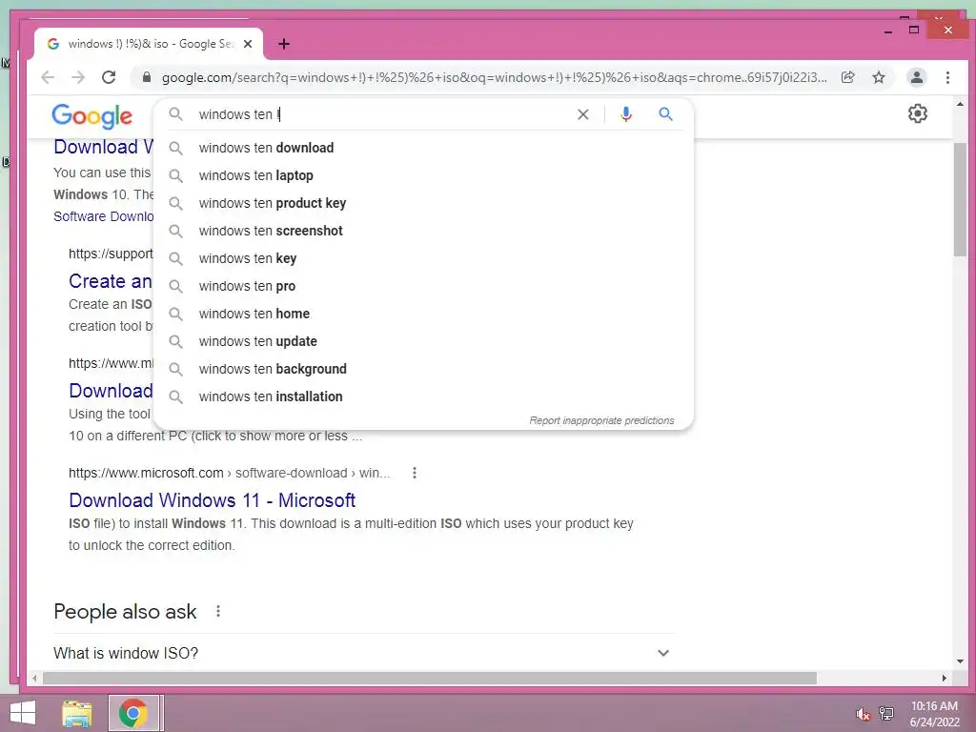This screenshot has width=976, height=732.
Task: Choose suggestion windows ten download
Action: point(423,148)
